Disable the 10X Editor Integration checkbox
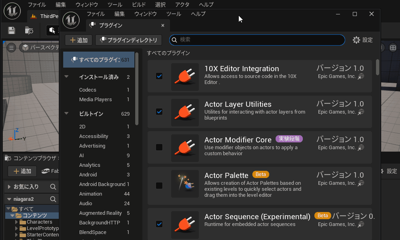Screen dimensions: 400x240 pos(159,76)
